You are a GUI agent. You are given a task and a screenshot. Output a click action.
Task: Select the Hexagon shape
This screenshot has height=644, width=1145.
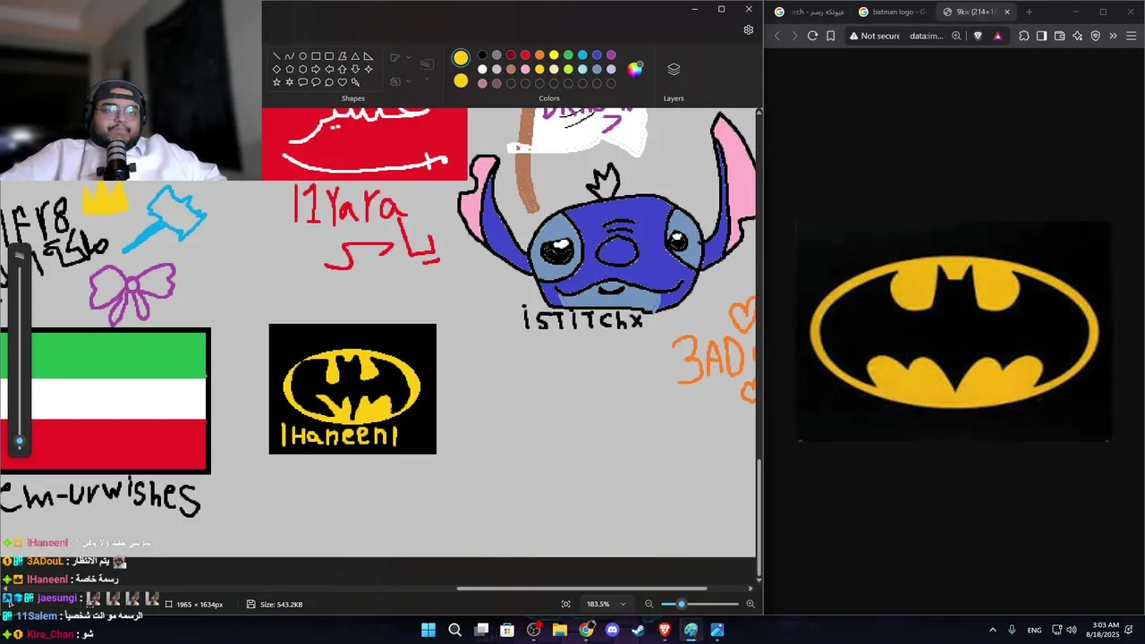click(302, 69)
